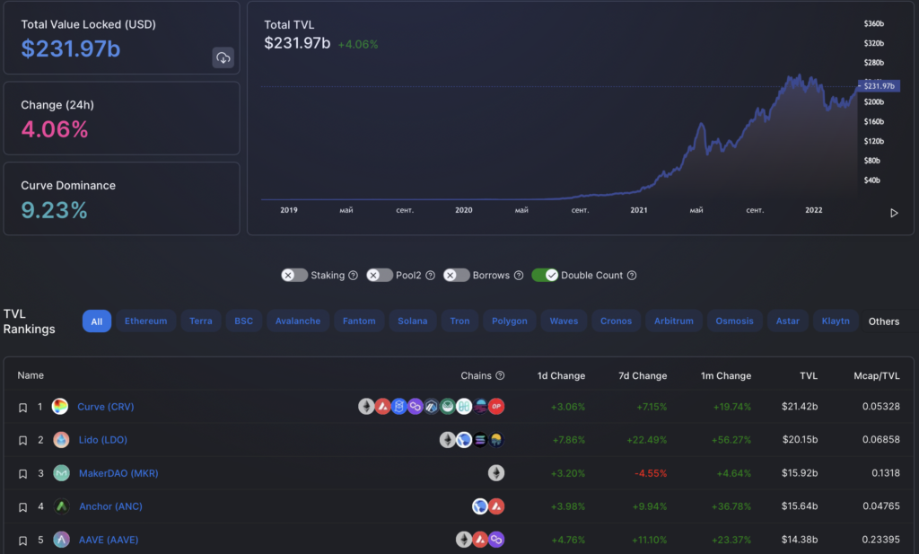The height and width of the screenshot is (554, 919).
Task: Switch to the Solana chain filter
Action: click(x=413, y=321)
